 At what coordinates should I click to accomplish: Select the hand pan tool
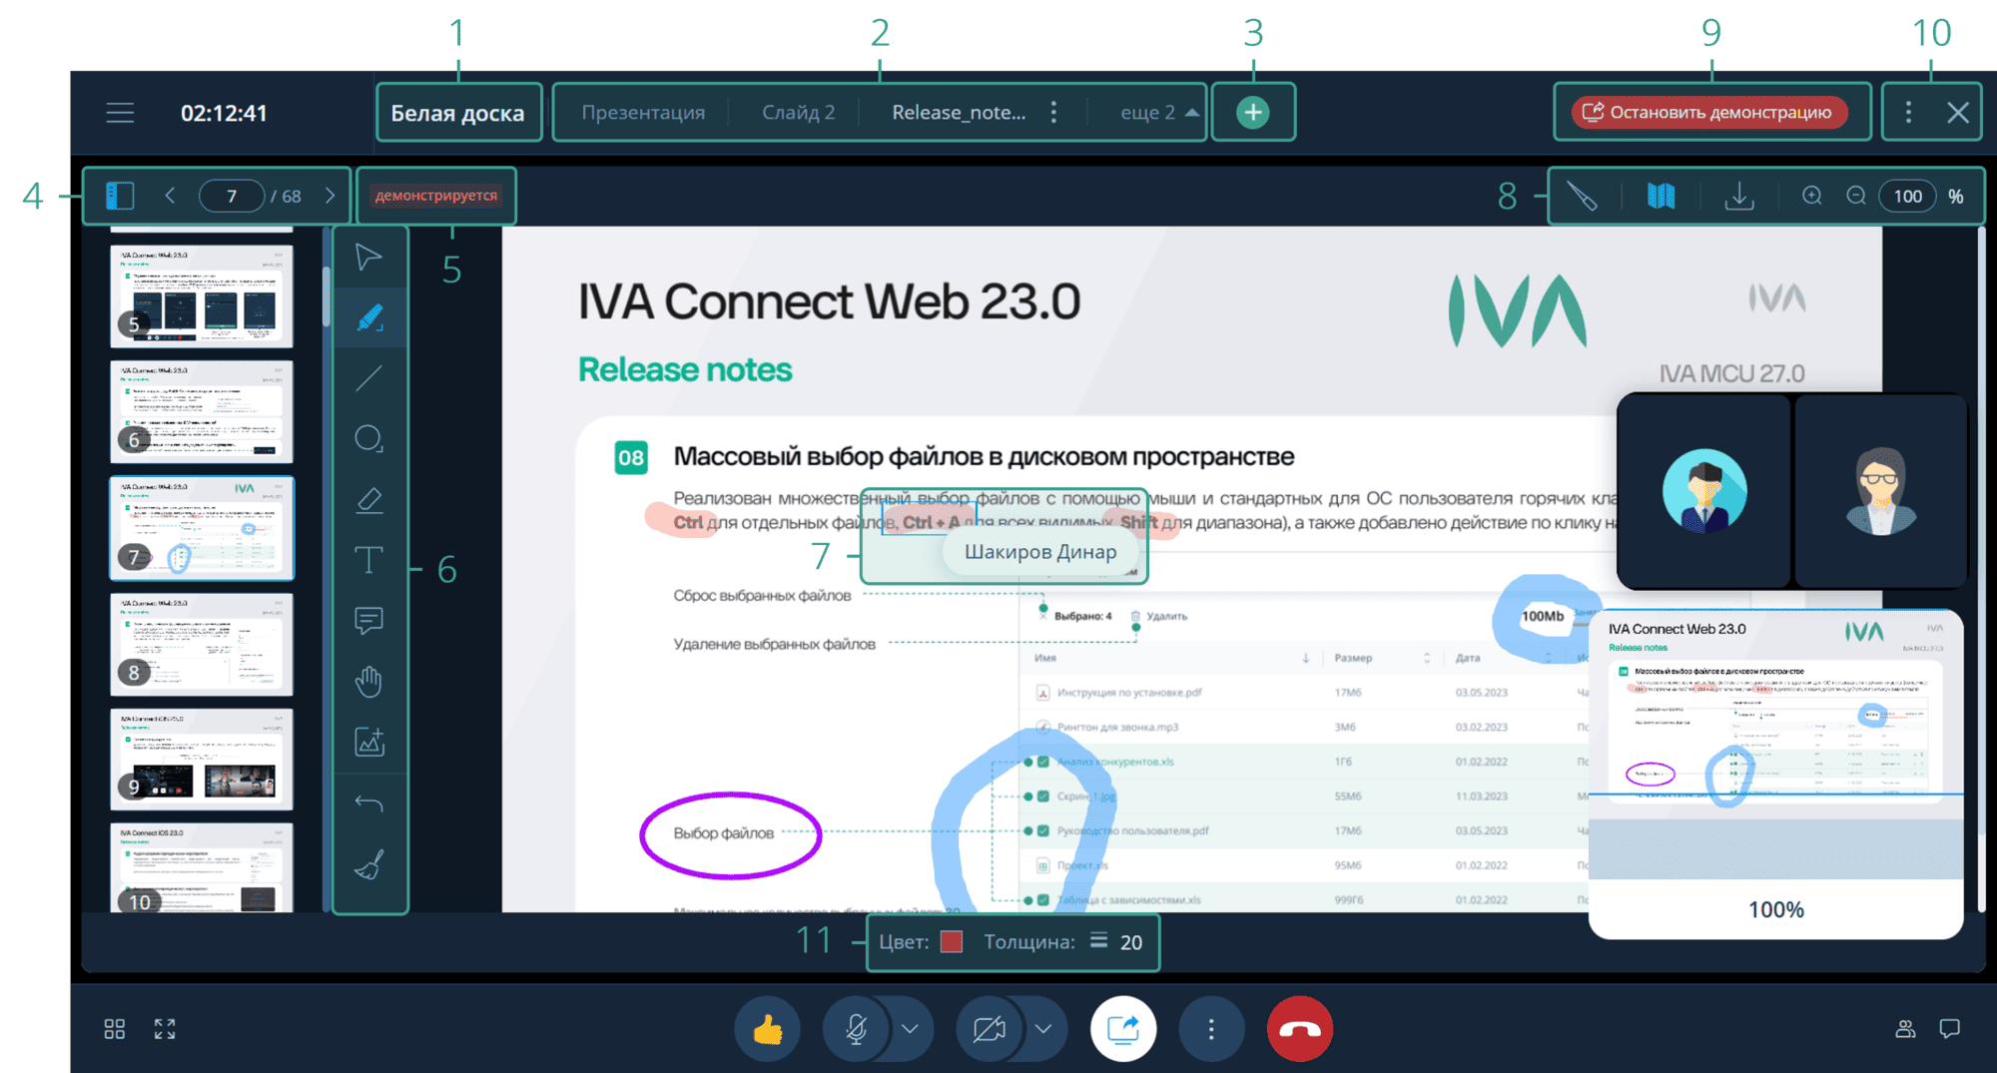click(369, 682)
